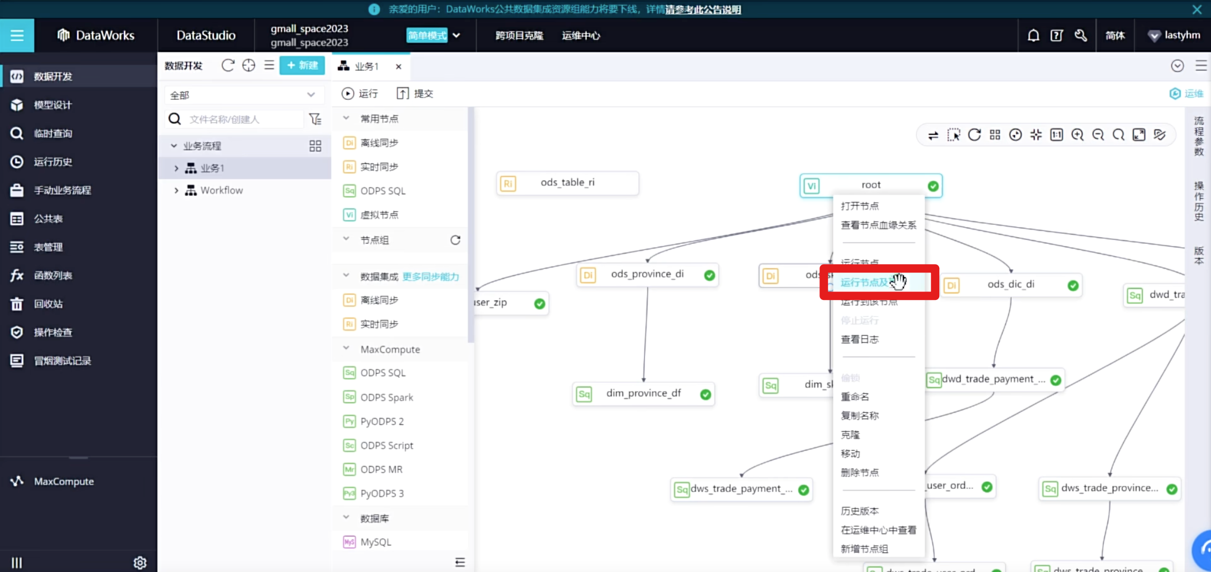Screen dimensions: 1211x572
Task: Toggle fullscreen canvas tool
Action: [x=1139, y=135]
